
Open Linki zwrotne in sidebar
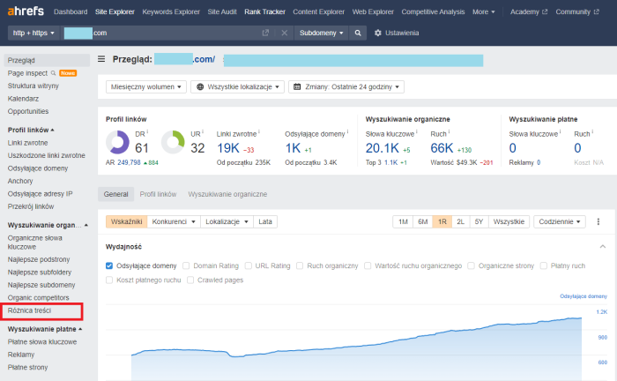point(28,143)
